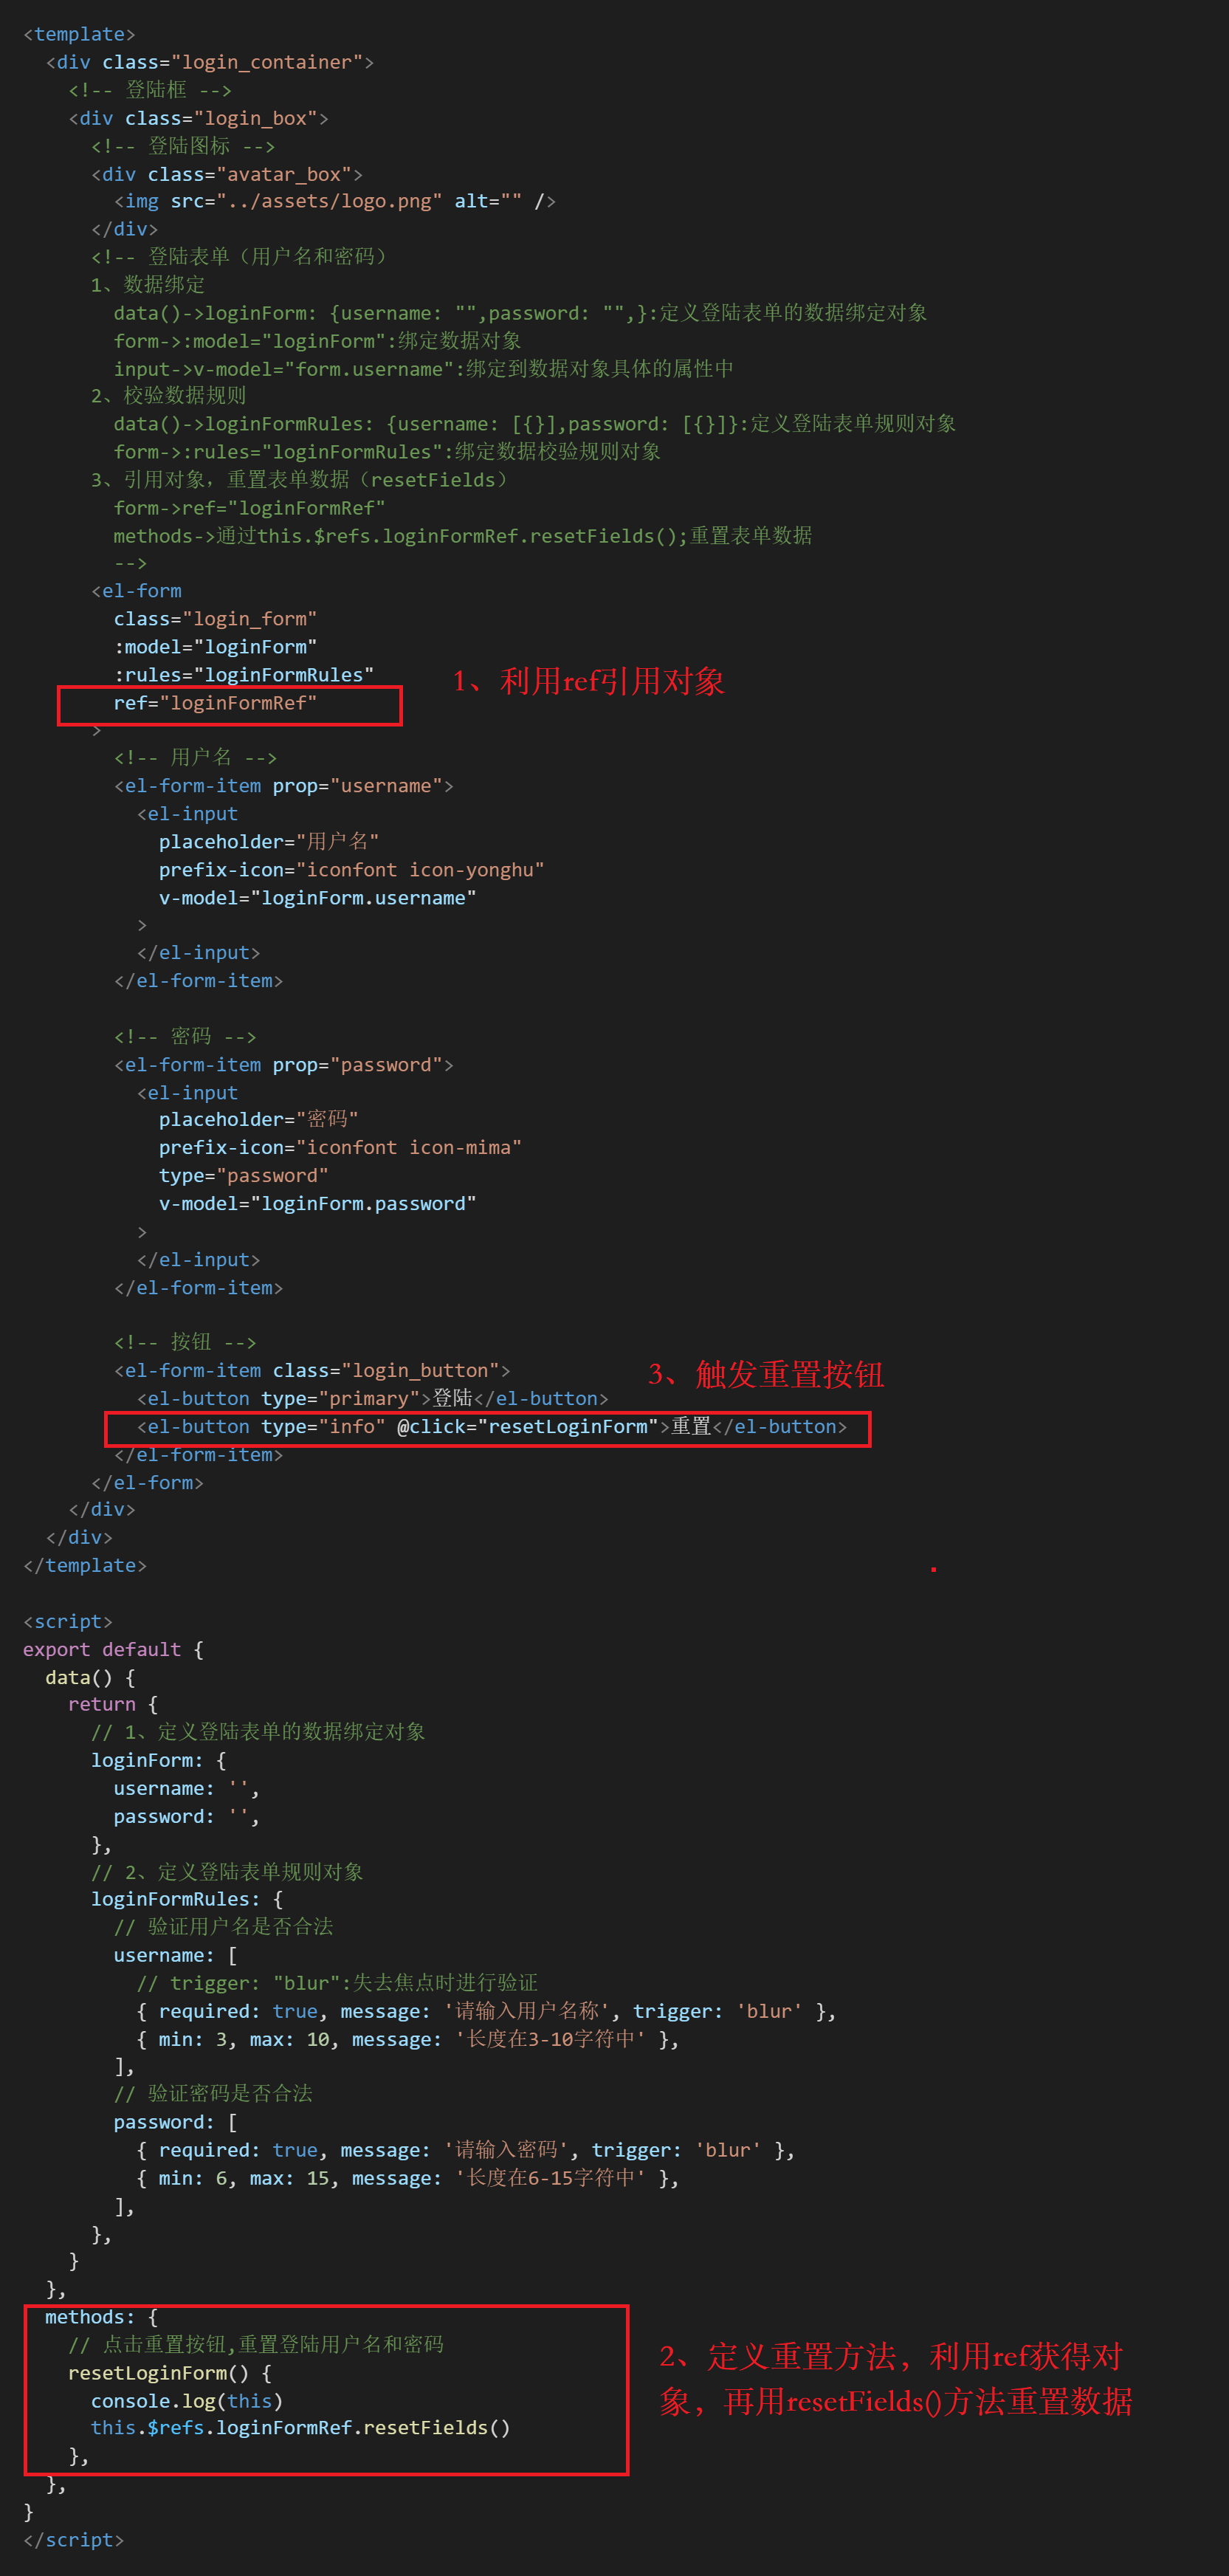Click the comment '// 验证密码是否合法'

click(x=213, y=2095)
